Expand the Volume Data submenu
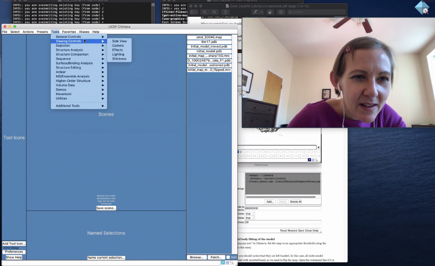Viewport: 435px width, 266px height. [79, 85]
